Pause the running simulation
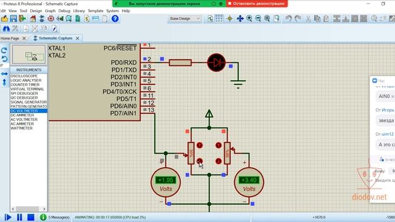 coord(19,217)
